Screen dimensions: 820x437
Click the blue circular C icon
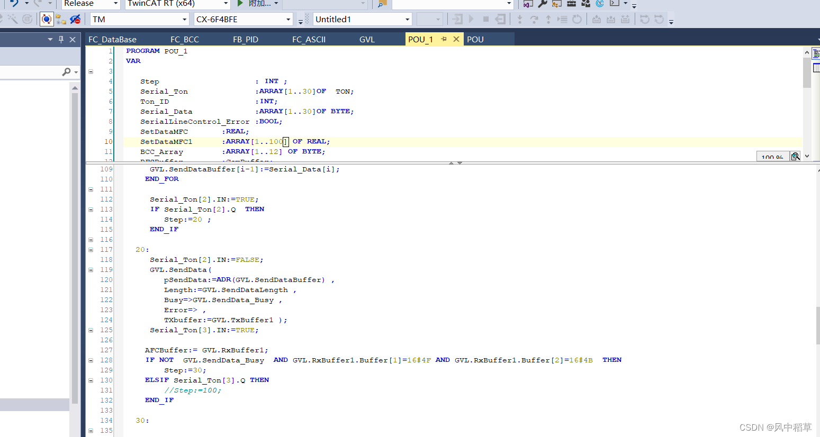point(600,4)
